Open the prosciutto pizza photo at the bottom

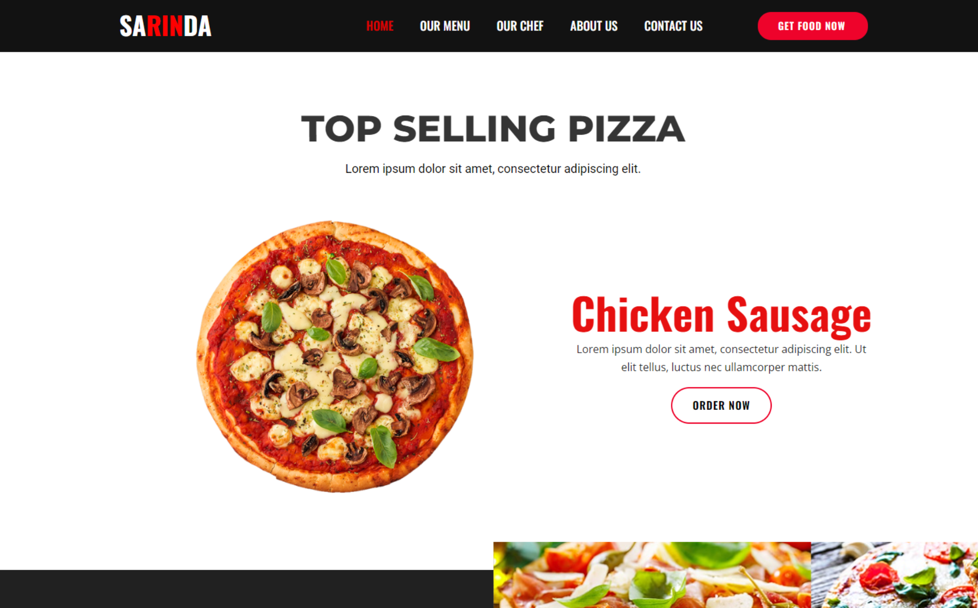652,575
